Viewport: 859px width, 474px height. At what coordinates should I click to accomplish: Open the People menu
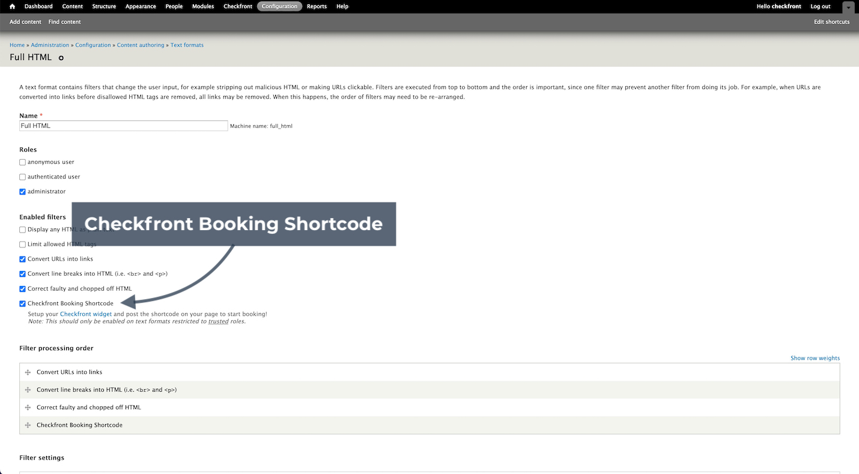point(174,7)
